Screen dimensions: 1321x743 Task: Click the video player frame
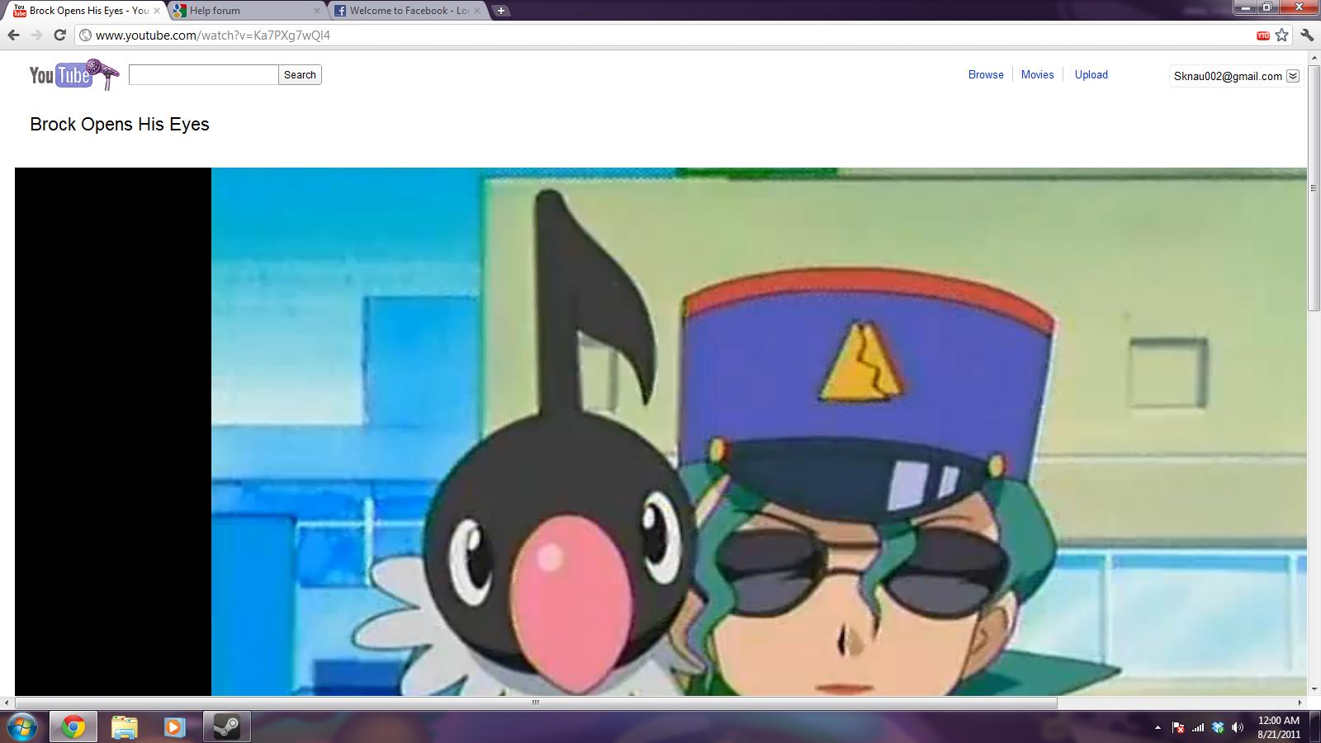(660, 432)
